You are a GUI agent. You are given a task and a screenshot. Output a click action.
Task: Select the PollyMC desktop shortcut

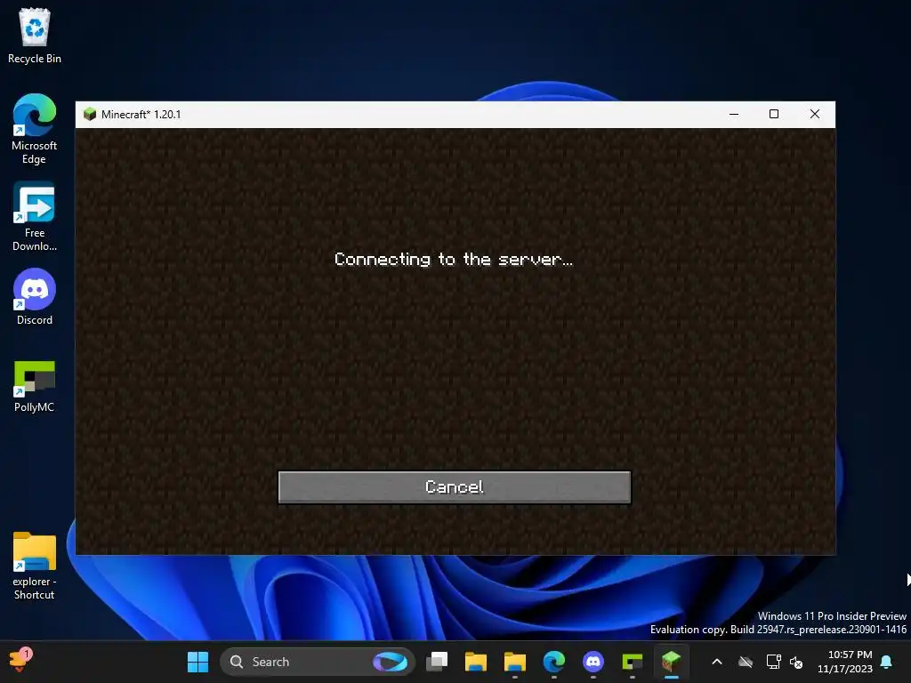pos(35,386)
